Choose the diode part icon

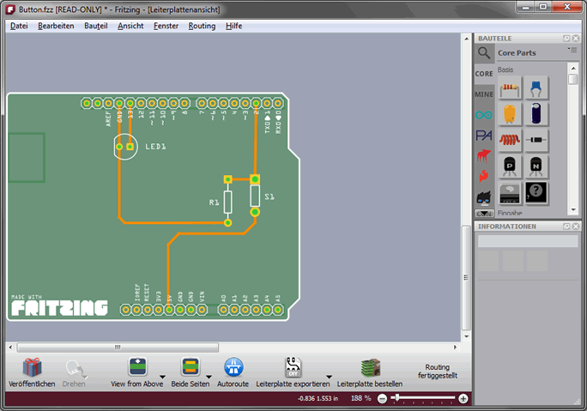(x=536, y=140)
